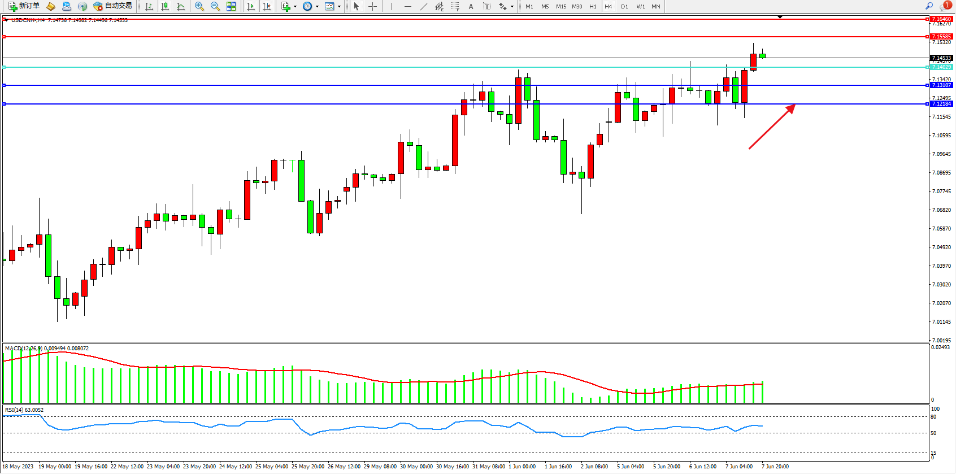Switch to the D1 timeframe
The width and height of the screenshot is (956, 474).
[624, 6]
